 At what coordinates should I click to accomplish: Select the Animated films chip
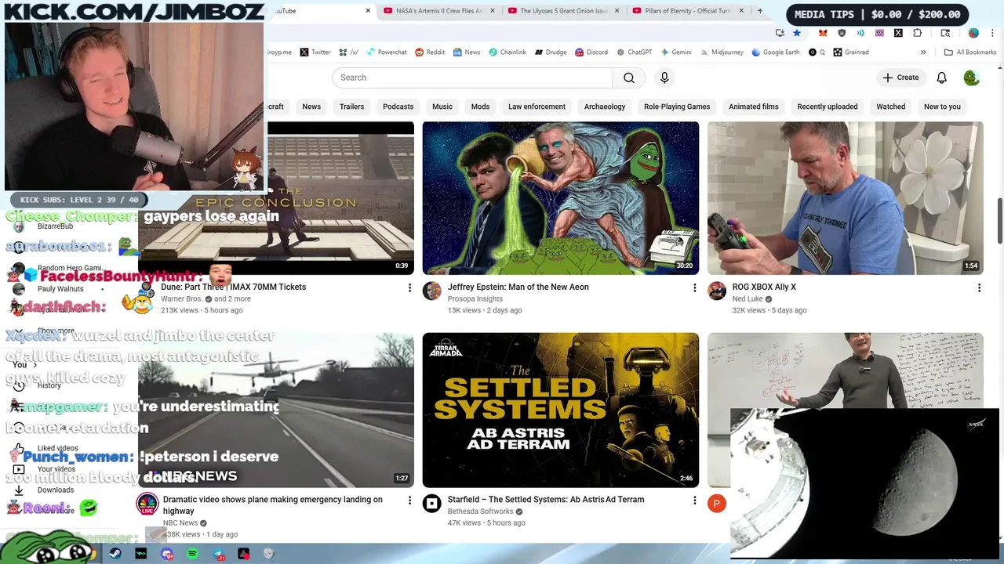coord(754,107)
